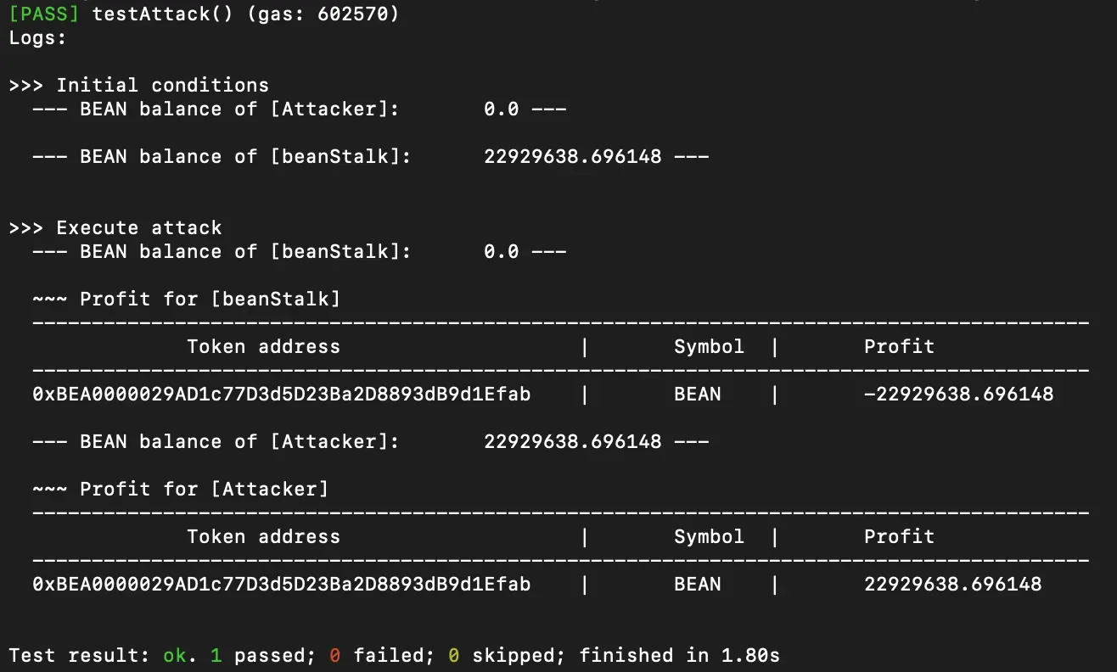Click the BEAN token address in beanStalk table
Screen dimensions: 1117x672
coord(281,395)
